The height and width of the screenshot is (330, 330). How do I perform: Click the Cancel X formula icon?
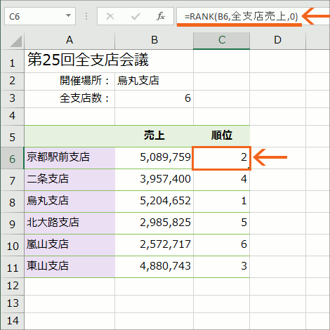110,16
